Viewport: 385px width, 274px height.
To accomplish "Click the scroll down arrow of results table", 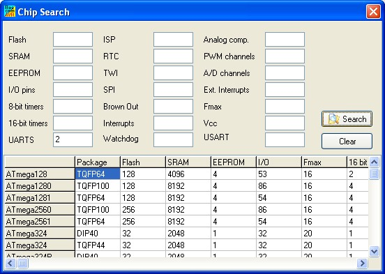I will click(375, 251).
